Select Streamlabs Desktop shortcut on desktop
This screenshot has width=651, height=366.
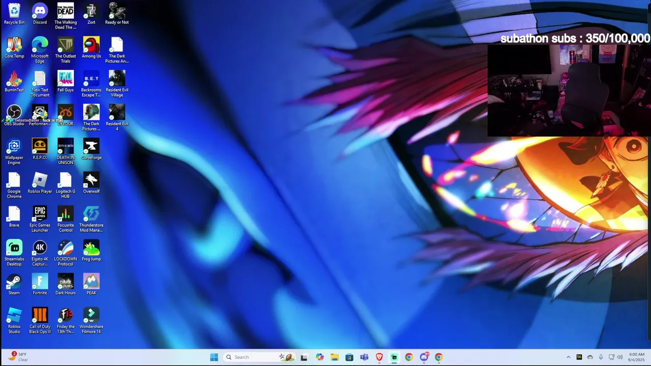coord(14,253)
